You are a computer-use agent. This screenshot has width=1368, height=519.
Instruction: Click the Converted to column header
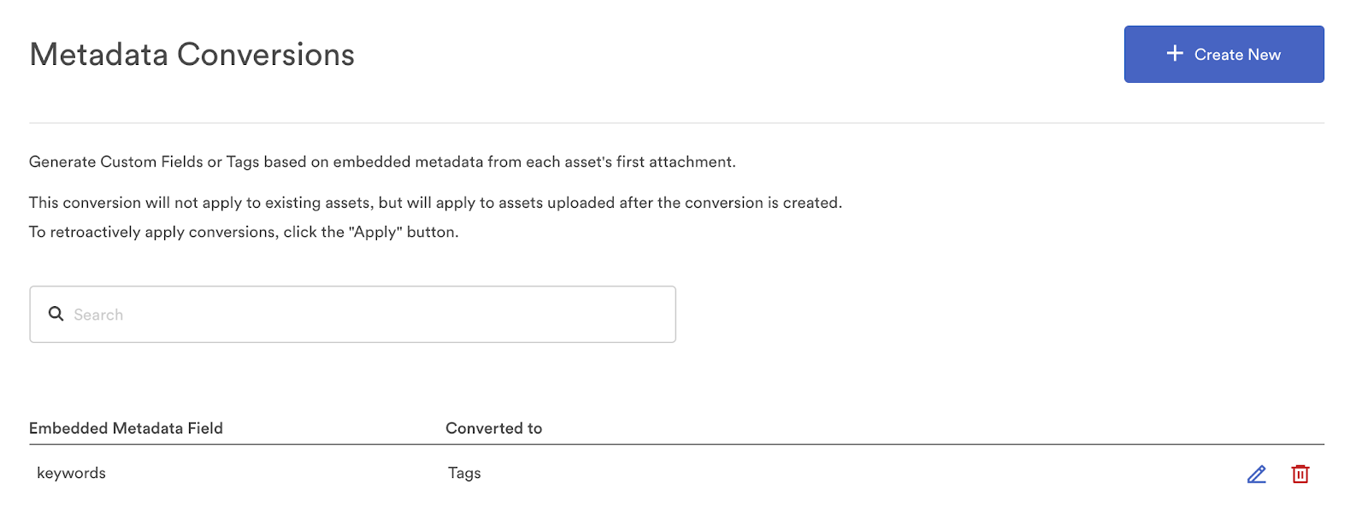tap(493, 428)
